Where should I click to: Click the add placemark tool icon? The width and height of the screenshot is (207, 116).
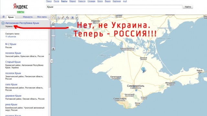pyautogui.click(x=72, y=17)
